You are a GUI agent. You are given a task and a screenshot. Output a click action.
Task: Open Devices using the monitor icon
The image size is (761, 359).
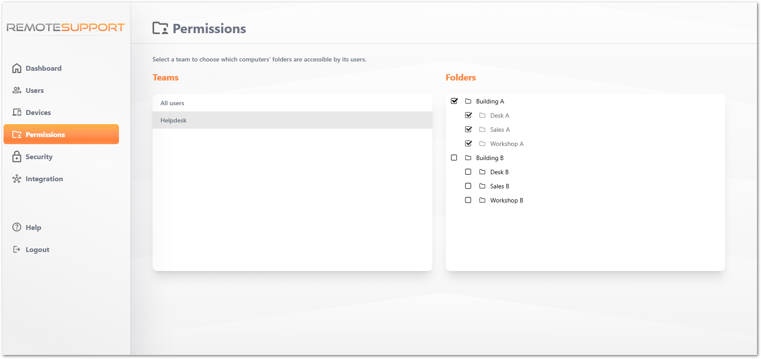(17, 112)
